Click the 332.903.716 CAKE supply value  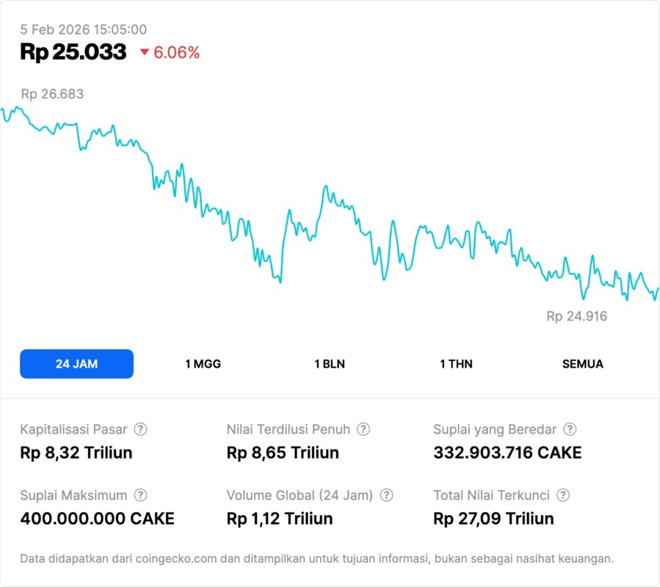coord(507,453)
